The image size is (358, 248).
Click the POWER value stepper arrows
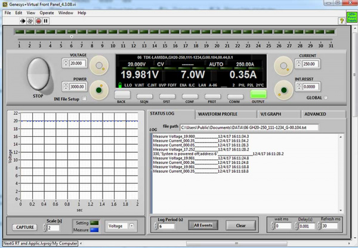pos(66,87)
